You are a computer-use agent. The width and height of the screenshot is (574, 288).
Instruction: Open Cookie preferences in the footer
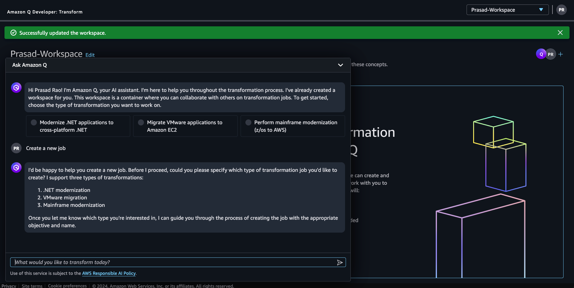click(x=67, y=286)
